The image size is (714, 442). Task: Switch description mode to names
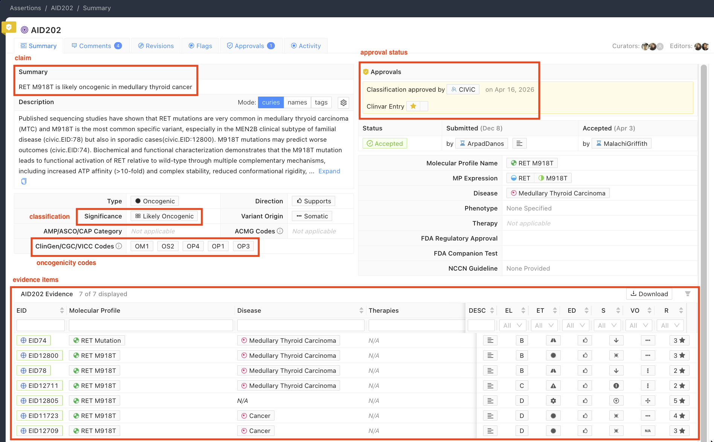pos(297,102)
